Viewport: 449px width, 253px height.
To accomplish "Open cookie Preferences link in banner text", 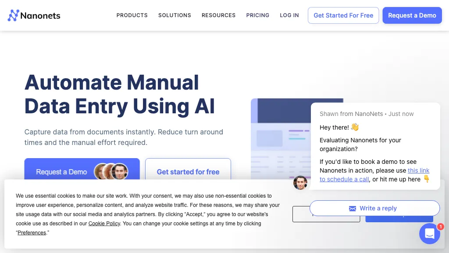I will tap(32, 233).
